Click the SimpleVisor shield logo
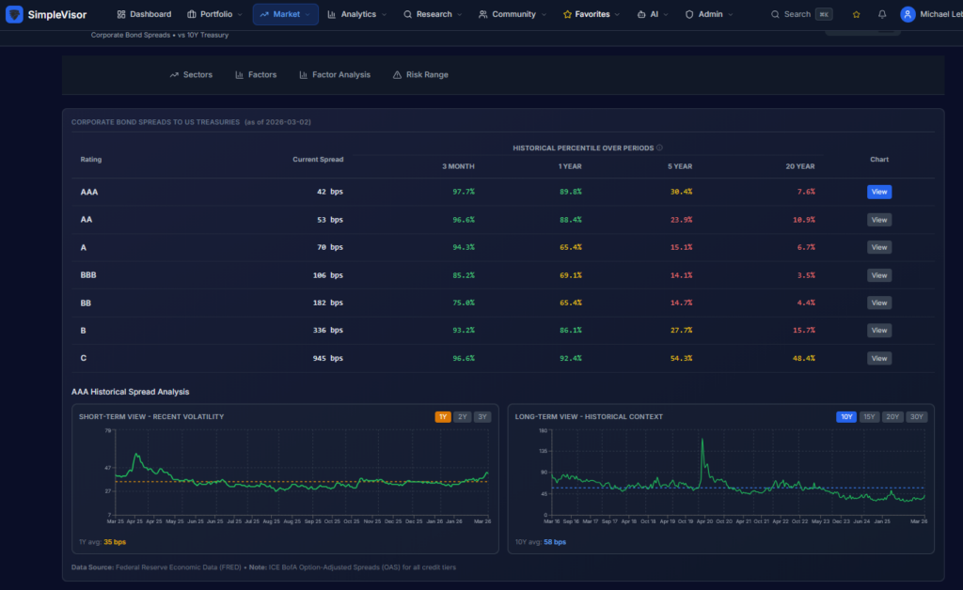The height and width of the screenshot is (590, 963). [x=13, y=14]
